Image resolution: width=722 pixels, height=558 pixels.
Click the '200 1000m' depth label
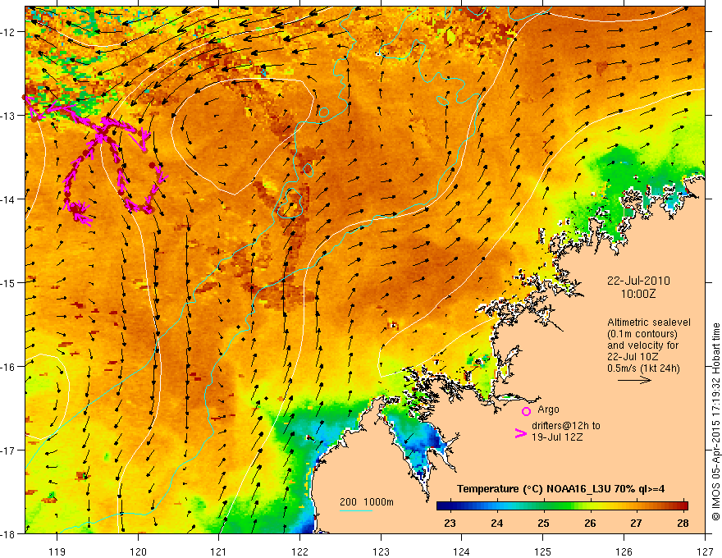click(x=367, y=502)
